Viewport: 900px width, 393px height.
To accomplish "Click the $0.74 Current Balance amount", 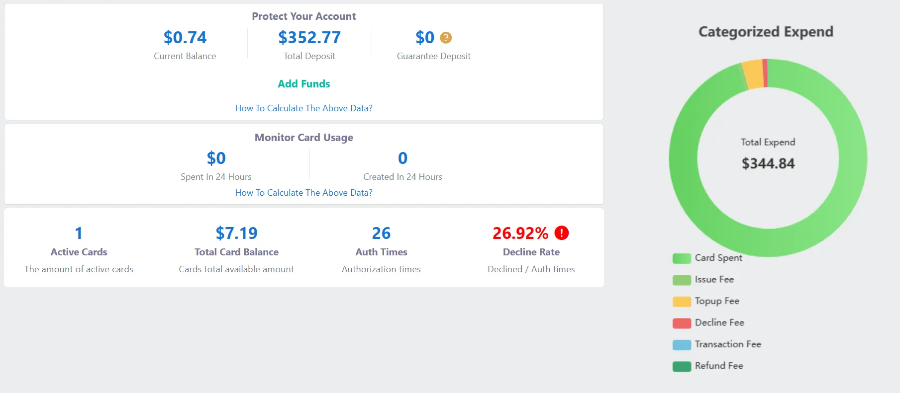I will click(x=185, y=38).
